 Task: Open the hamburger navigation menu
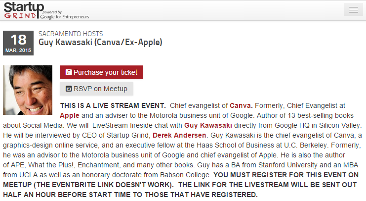pos(353,10)
